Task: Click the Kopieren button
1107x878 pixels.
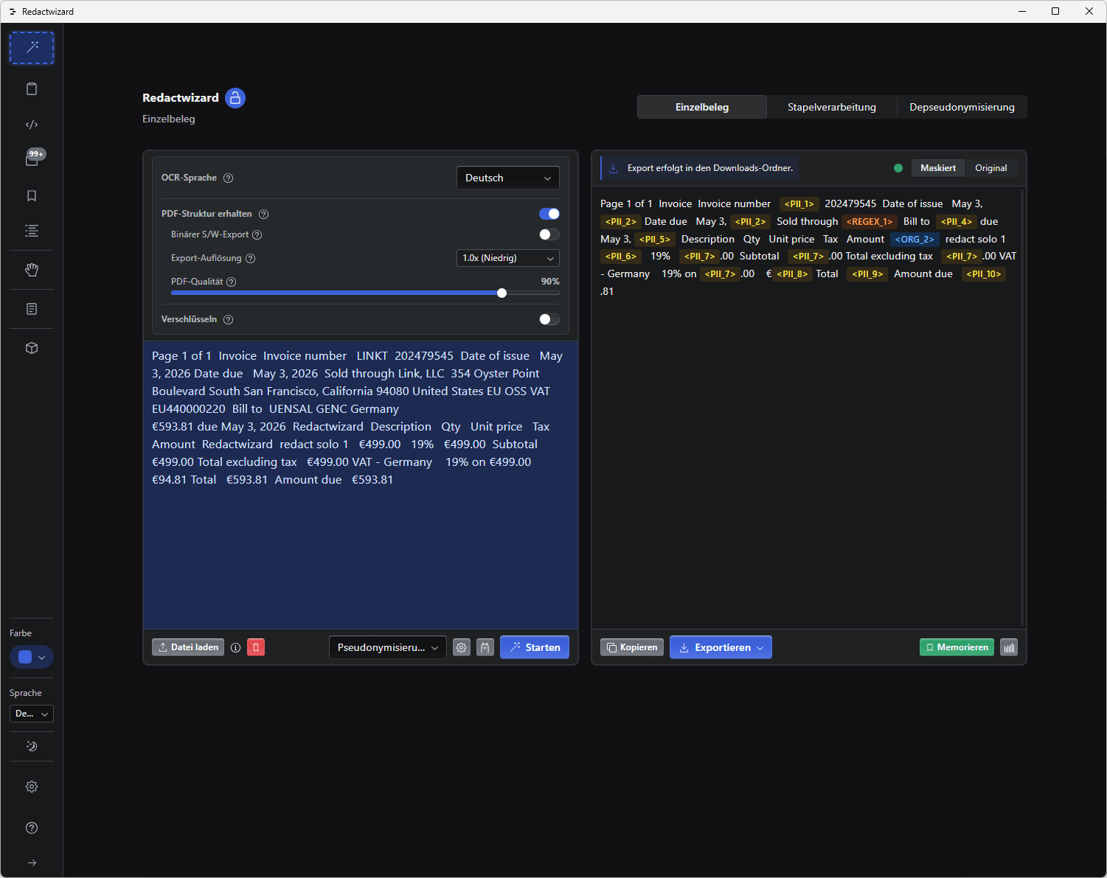Action: [632, 647]
